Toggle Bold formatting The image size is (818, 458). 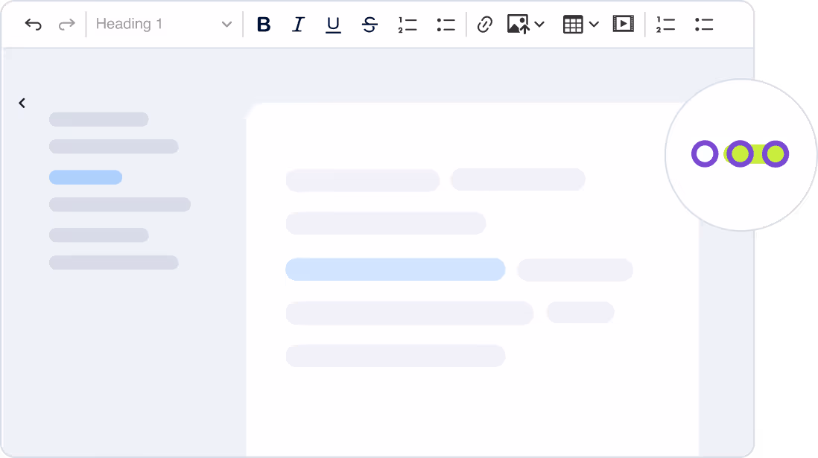tap(263, 25)
